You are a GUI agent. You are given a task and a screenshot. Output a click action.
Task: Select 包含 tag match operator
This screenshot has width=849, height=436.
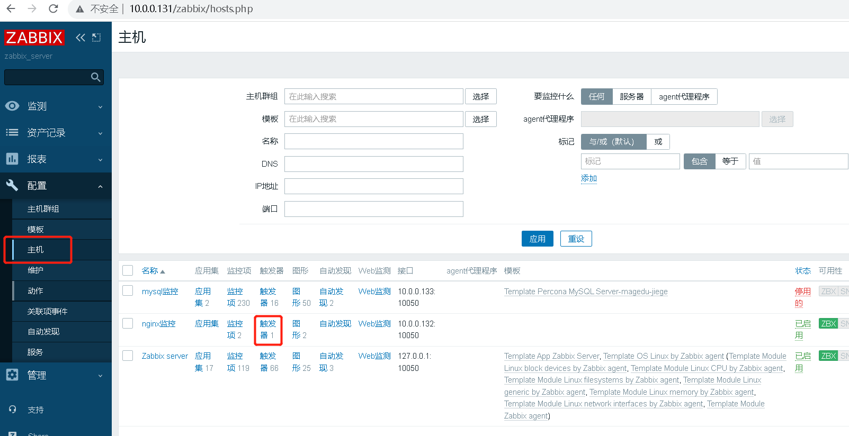point(700,161)
